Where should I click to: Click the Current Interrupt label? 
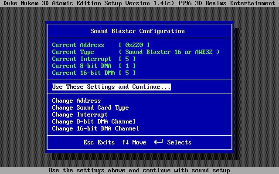pyautogui.click(x=82, y=59)
